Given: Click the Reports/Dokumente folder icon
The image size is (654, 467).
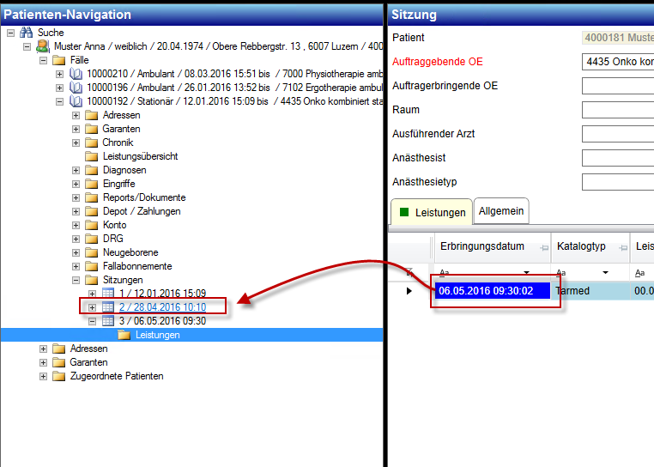Looking at the screenshot, I should [x=91, y=197].
